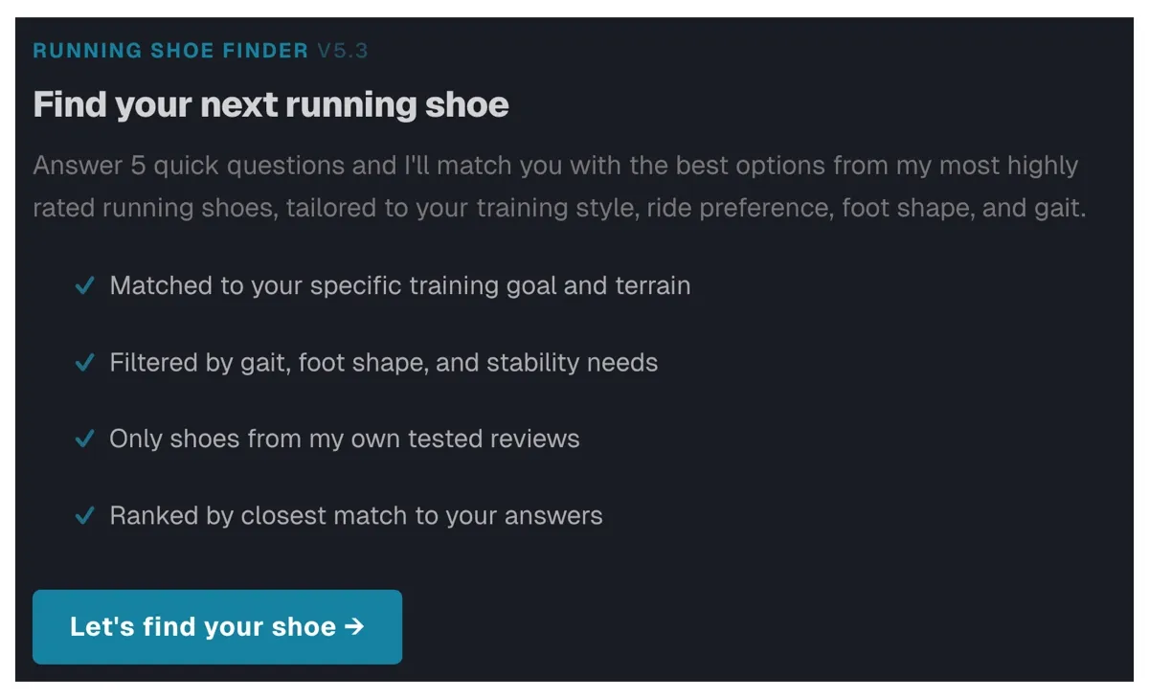1149x699 pixels.
Task: Click the description line starting "rated running shoes"
Action: coord(559,208)
